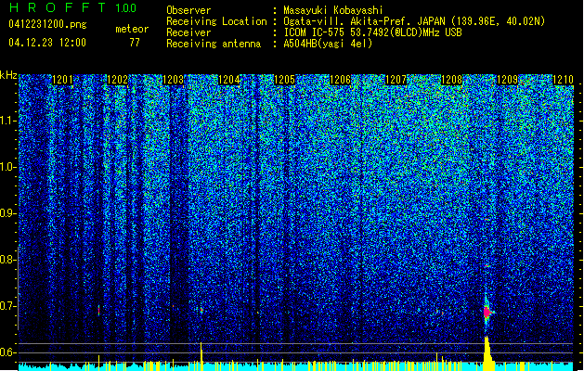Click the Ogata-vill. Akita-Pref. JAPAN location text
Screen dimensions: 584x371
(x=414, y=21)
